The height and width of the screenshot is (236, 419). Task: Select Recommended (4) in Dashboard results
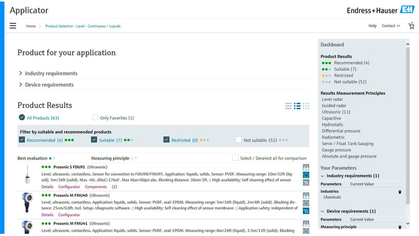[352, 63]
